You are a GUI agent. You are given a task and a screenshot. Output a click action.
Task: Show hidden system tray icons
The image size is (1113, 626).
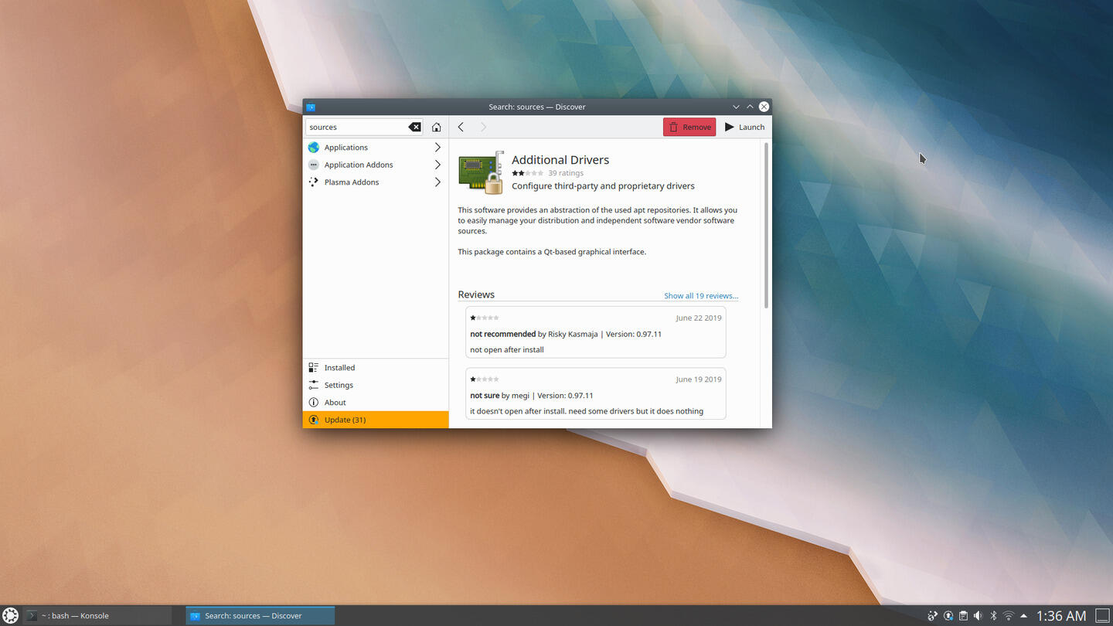(1023, 616)
